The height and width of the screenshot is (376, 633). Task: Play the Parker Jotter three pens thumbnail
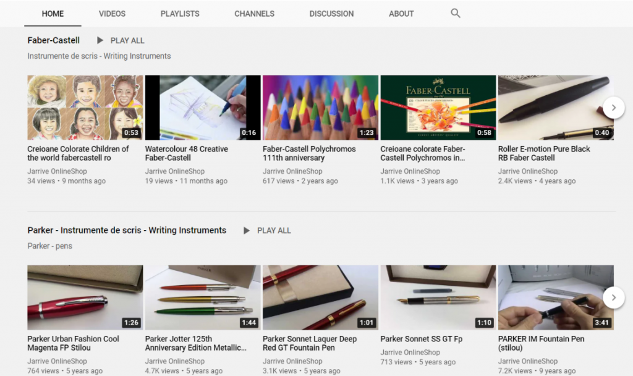[203, 297]
